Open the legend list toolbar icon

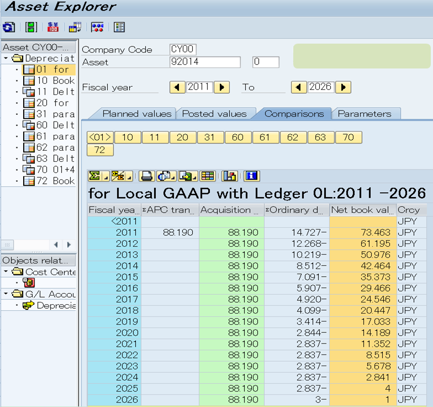(x=119, y=28)
